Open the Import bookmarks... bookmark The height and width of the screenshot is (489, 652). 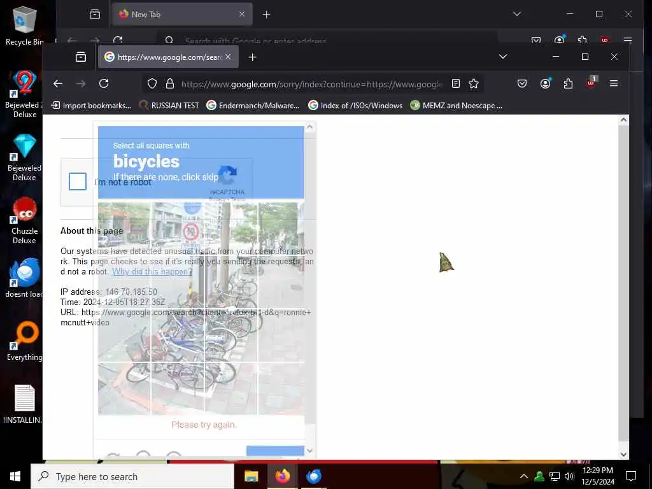(91, 106)
